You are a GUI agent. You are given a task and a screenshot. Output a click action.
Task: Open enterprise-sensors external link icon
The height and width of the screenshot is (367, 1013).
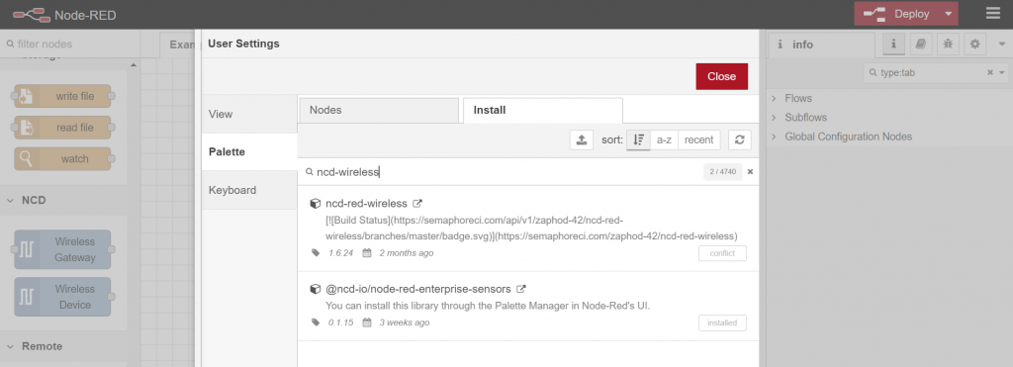pyautogui.click(x=521, y=289)
